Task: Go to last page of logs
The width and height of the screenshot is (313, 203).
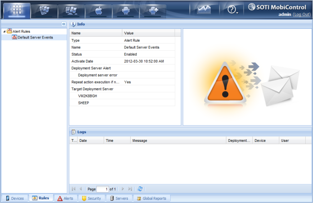Action: (130, 189)
